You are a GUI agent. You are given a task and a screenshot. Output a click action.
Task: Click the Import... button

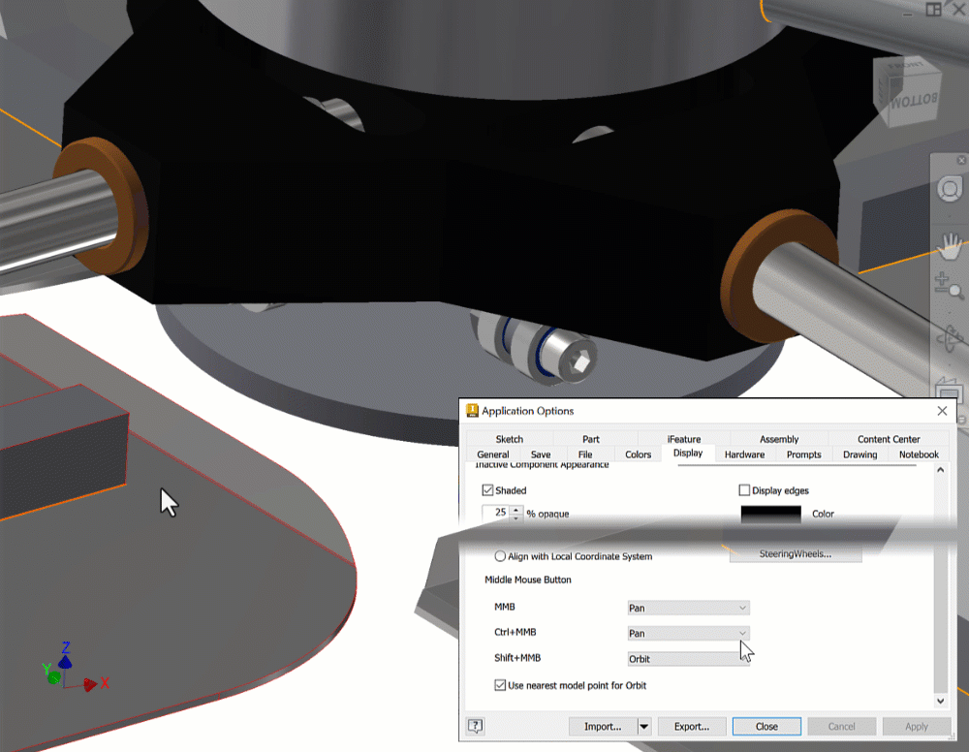click(x=603, y=727)
